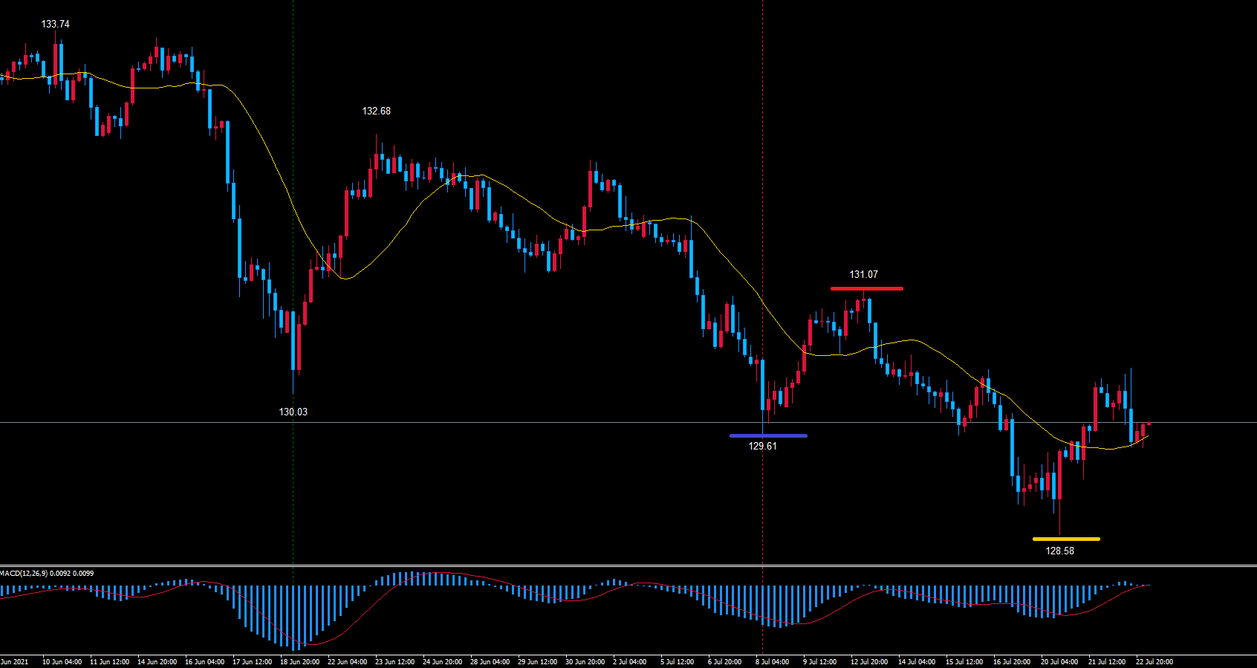Select the blue support line above 129.61
The image size is (1257, 668).
[x=767, y=435]
